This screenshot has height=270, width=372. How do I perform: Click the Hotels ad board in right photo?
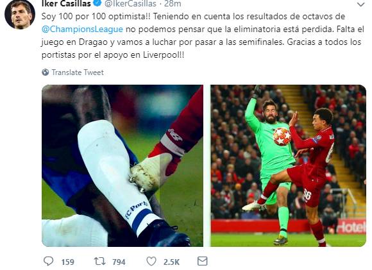pyautogui.click(x=351, y=227)
